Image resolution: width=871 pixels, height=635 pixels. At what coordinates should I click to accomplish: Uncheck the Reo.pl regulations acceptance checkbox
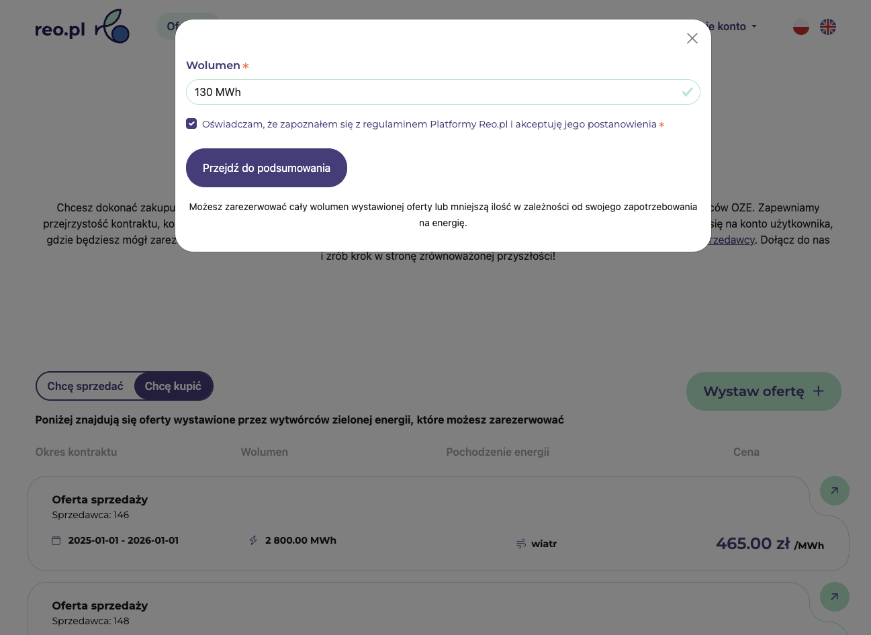click(191, 124)
